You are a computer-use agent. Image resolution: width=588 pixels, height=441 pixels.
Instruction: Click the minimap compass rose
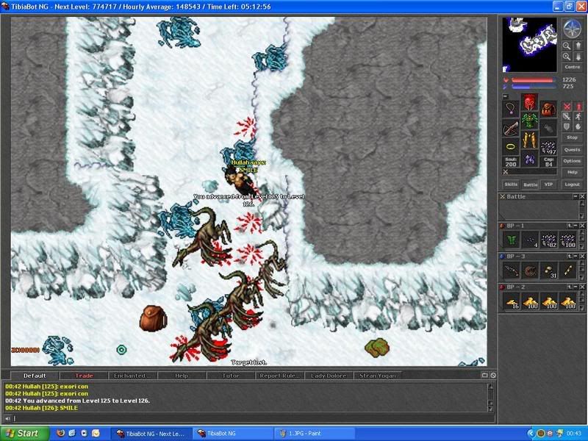click(573, 29)
